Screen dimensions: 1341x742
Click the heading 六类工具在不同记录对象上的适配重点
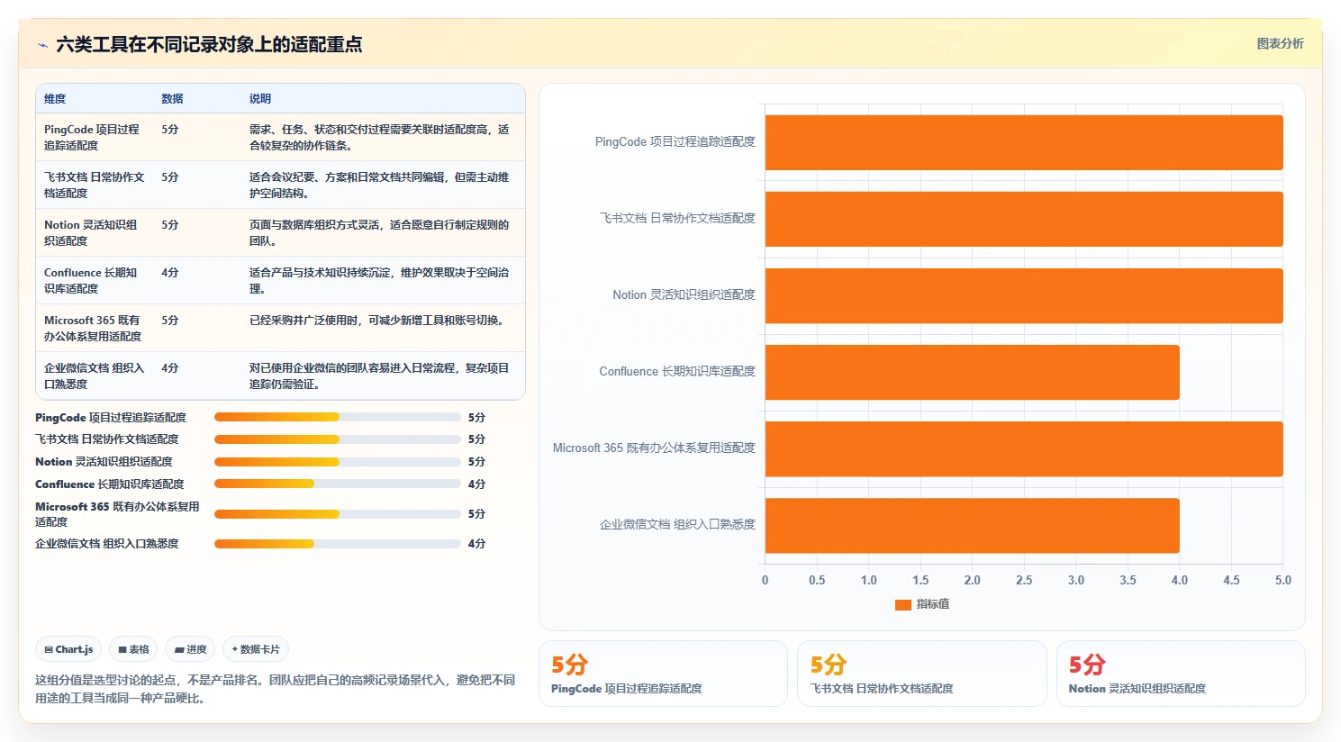click(209, 45)
